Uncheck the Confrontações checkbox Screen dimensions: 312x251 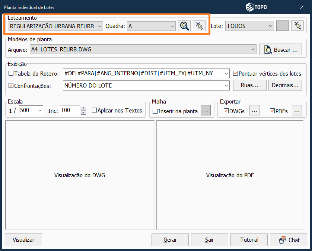pyautogui.click(x=11, y=85)
